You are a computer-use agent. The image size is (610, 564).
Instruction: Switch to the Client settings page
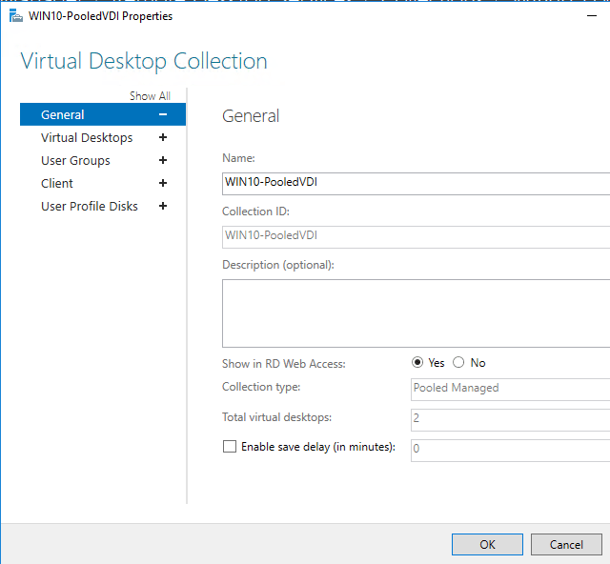57,183
